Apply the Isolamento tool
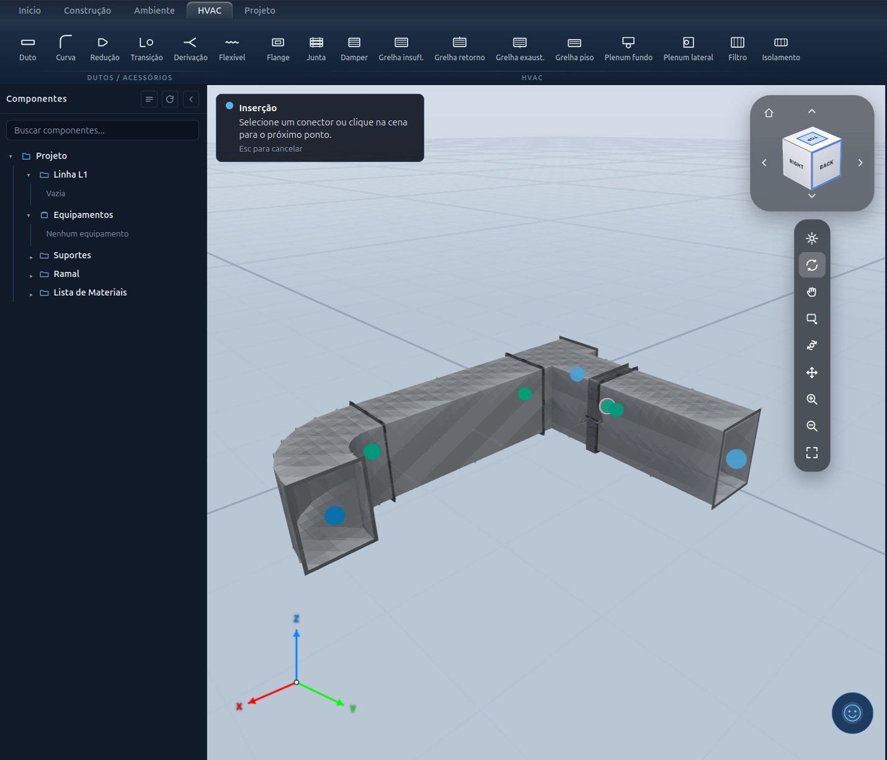Viewport: 887px width, 760px height. coord(781,49)
